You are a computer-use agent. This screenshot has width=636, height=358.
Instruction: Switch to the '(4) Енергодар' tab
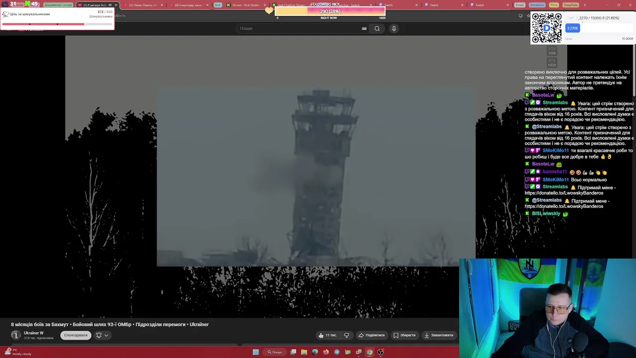189,5
